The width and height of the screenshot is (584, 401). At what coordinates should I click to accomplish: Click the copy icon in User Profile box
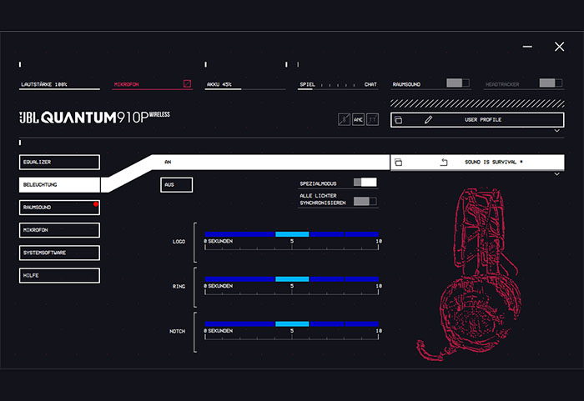pyautogui.click(x=398, y=120)
